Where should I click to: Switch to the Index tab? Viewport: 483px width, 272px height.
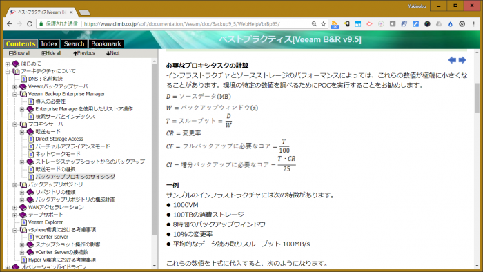pyautogui.click(x=49, y=43)
